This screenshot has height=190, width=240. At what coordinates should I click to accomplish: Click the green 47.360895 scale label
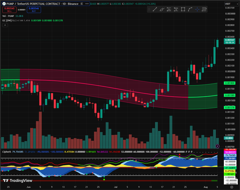coord(230,168)
